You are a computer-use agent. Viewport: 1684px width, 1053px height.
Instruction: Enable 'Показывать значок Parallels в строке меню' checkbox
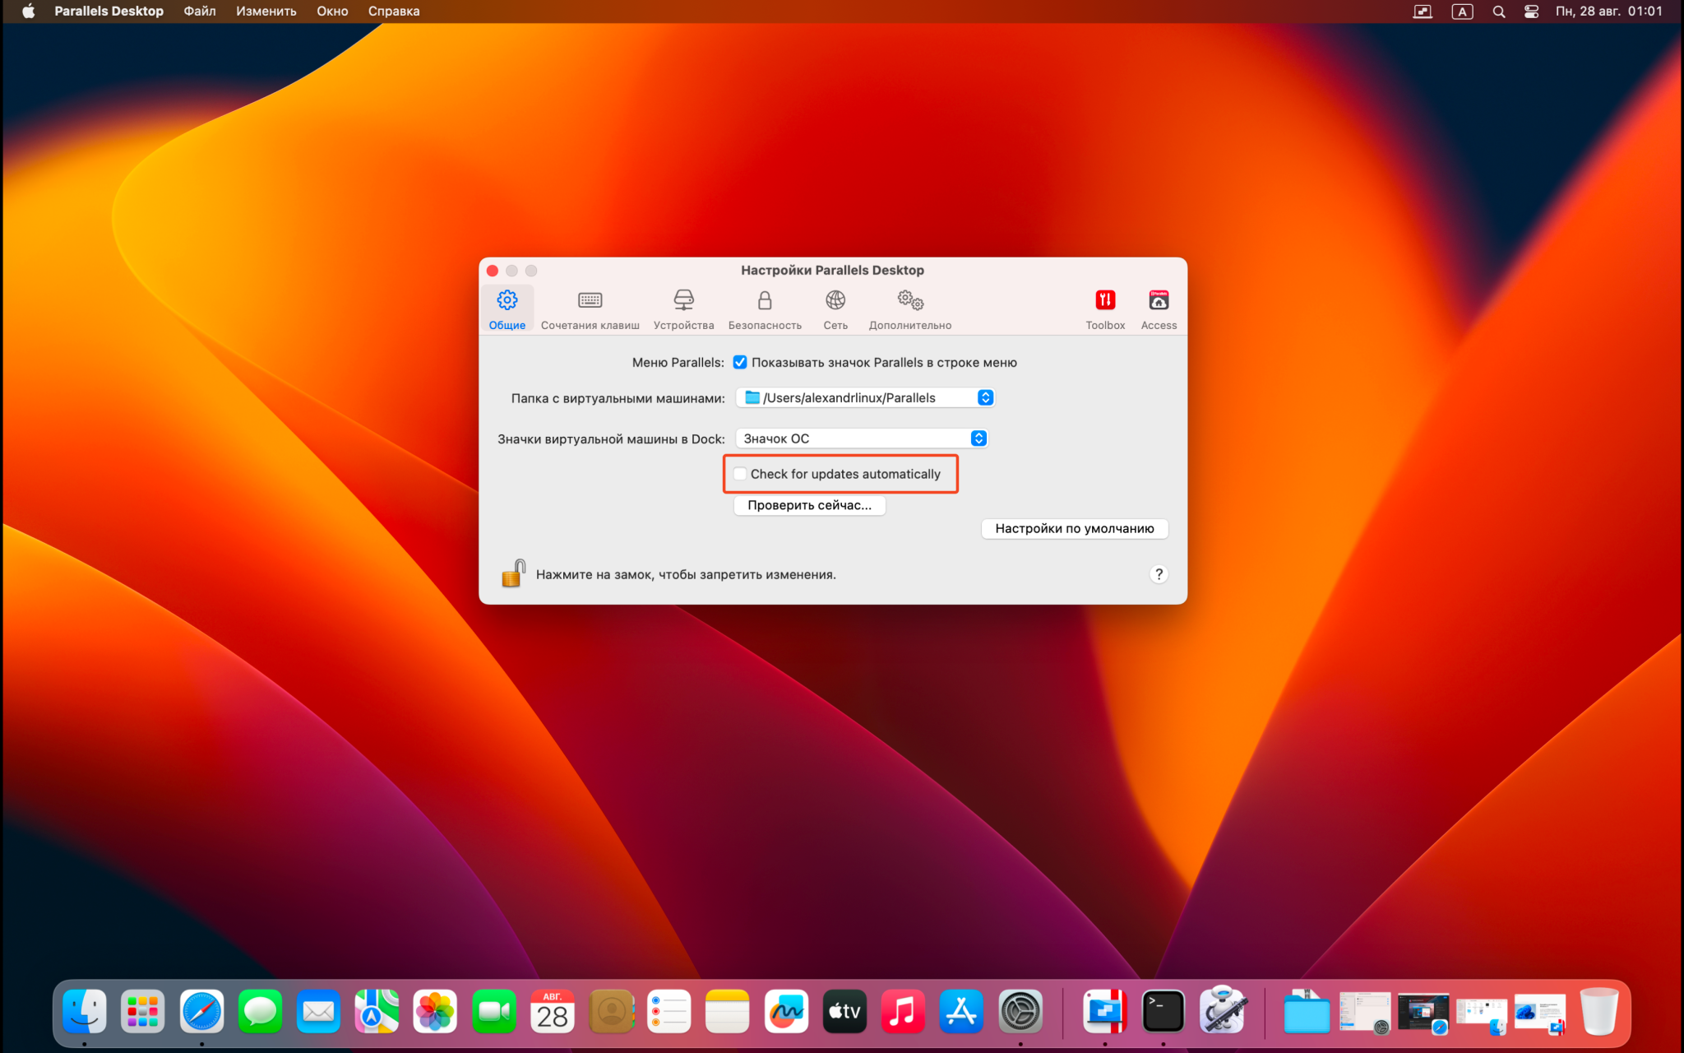click(x=741, y=361)
